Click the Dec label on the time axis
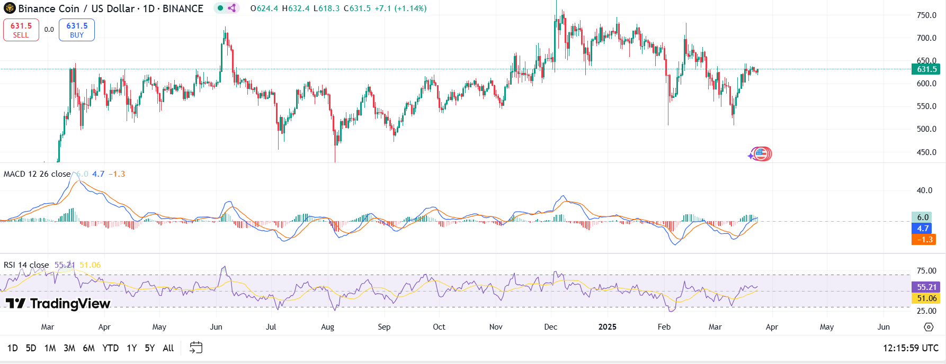The height and width of the screenshot is (364, 946). [x=551, y=327]
